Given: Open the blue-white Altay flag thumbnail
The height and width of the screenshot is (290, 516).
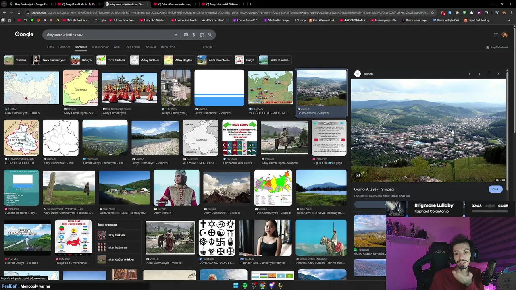Looking at the screenshot, I should [x=219, y=88].
